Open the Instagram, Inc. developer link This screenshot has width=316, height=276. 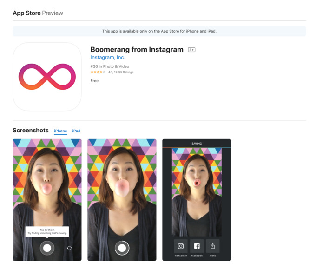[x=108, y=58]
